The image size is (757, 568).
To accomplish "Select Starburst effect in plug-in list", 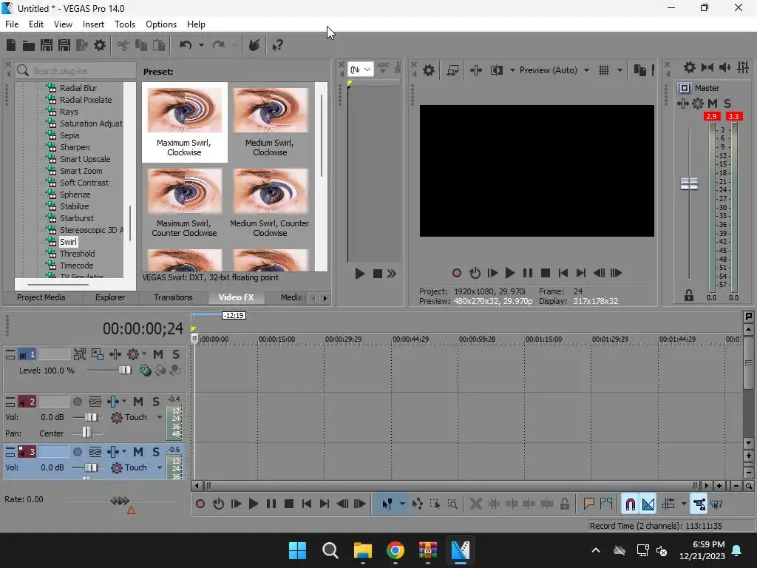I will coord(77,218).
